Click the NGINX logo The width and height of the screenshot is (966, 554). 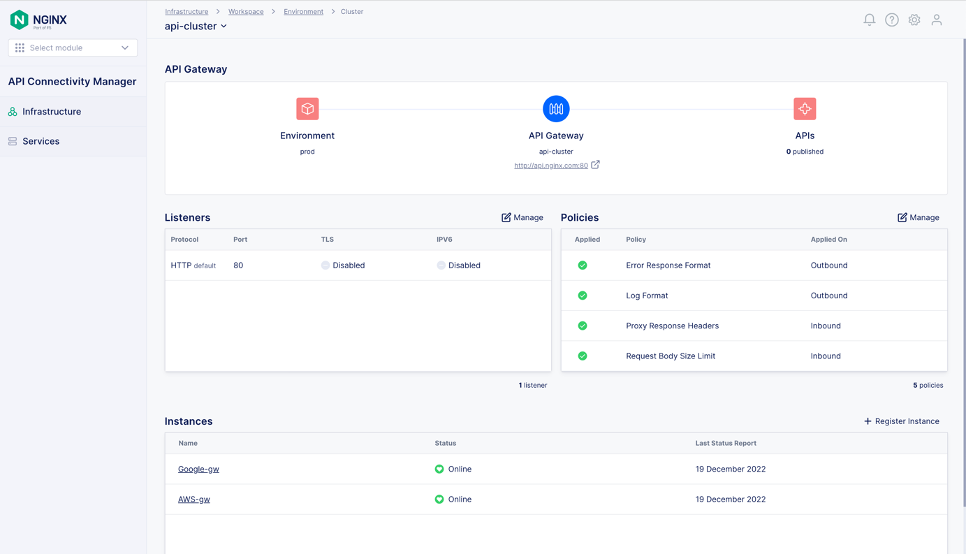coord(39,20)
